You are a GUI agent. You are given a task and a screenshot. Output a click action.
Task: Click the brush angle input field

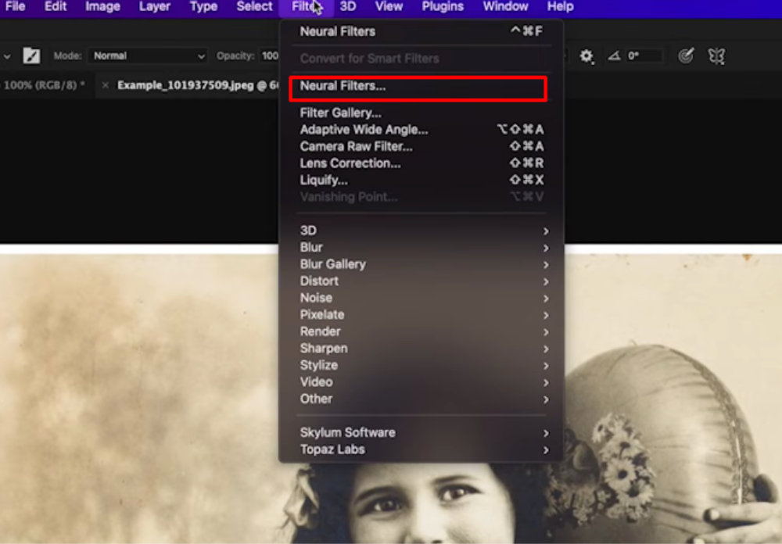[x=643, y=56]
